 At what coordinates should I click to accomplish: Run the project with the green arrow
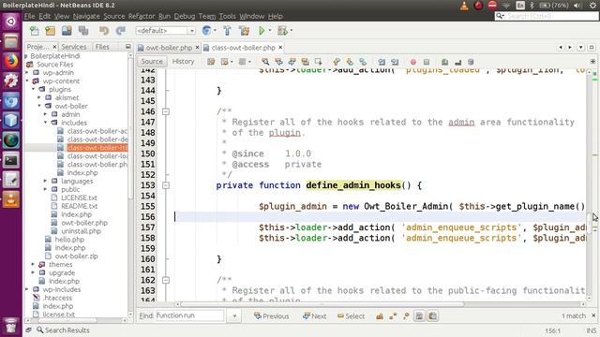click(262, 31)
